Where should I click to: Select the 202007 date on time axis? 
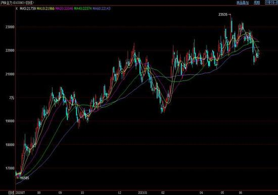(20, 192)
